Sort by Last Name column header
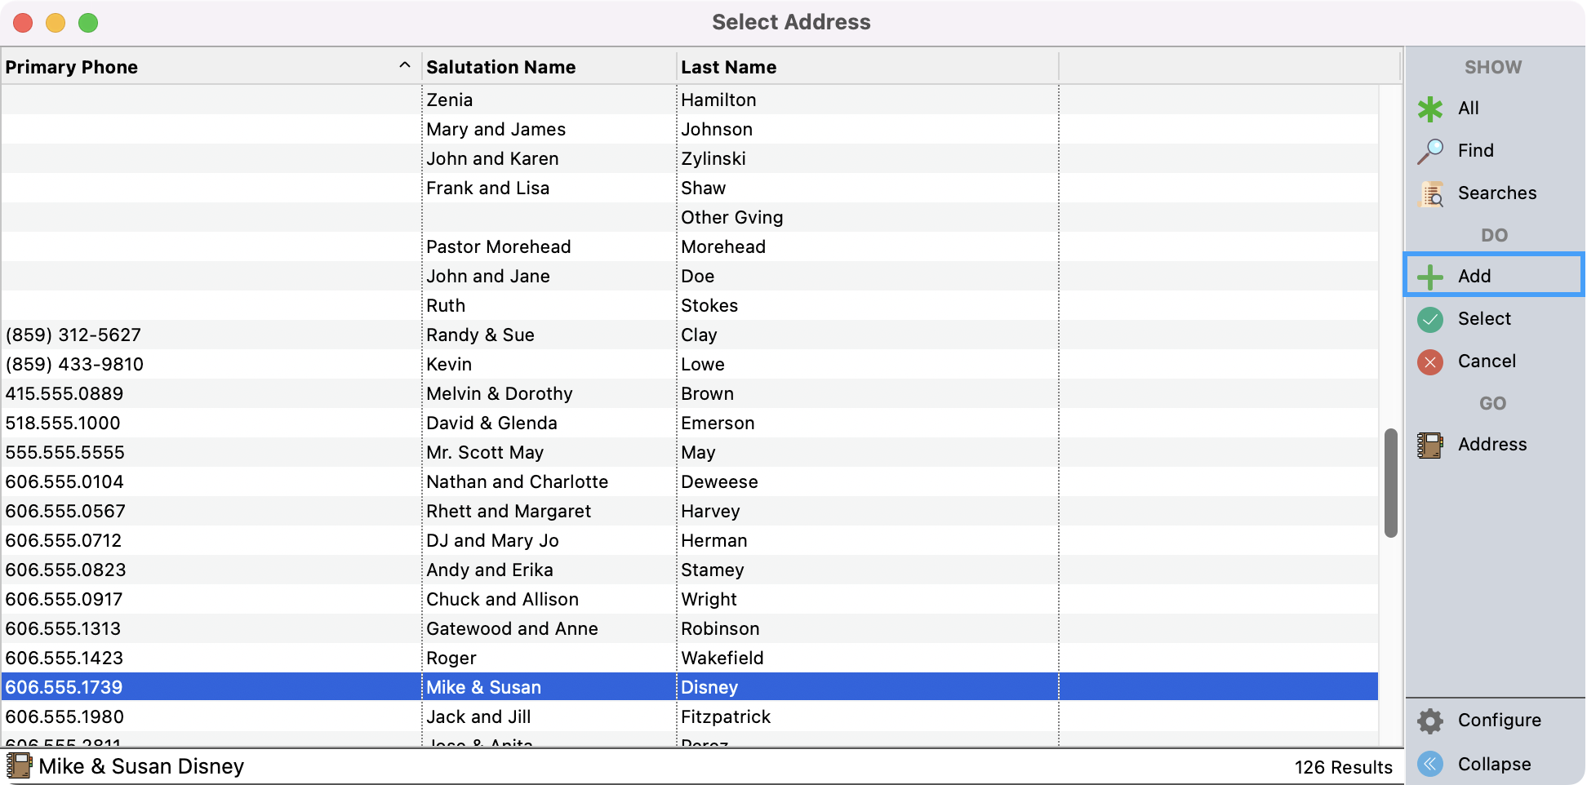The width and height of the screenshot is (1587, 785). (x=728, y=67)
